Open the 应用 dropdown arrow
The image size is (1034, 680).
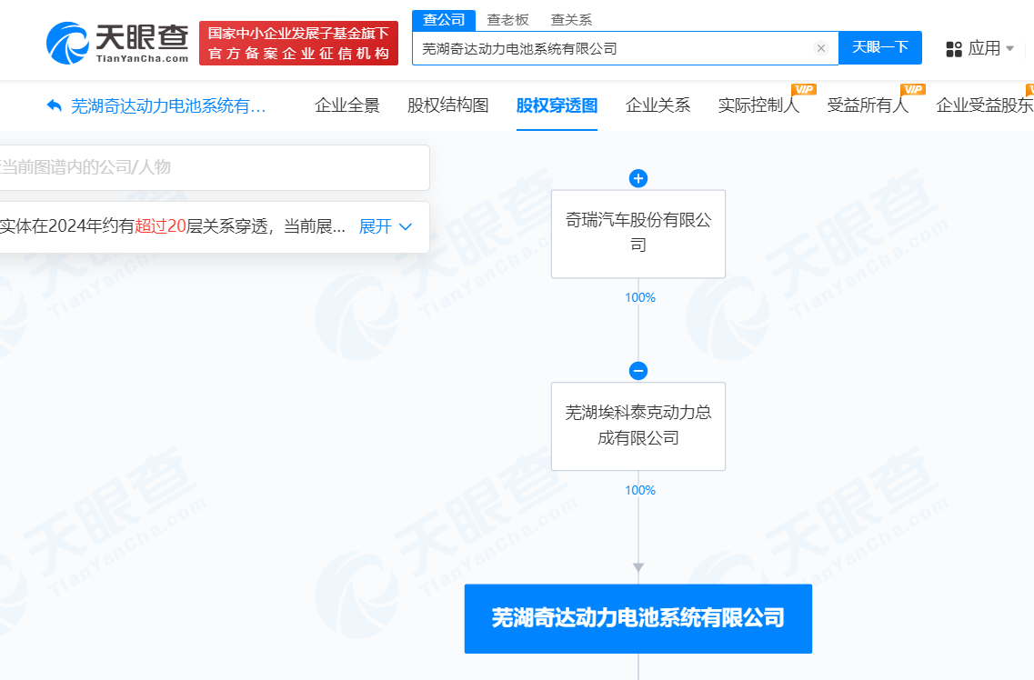tap(1010, 48)
